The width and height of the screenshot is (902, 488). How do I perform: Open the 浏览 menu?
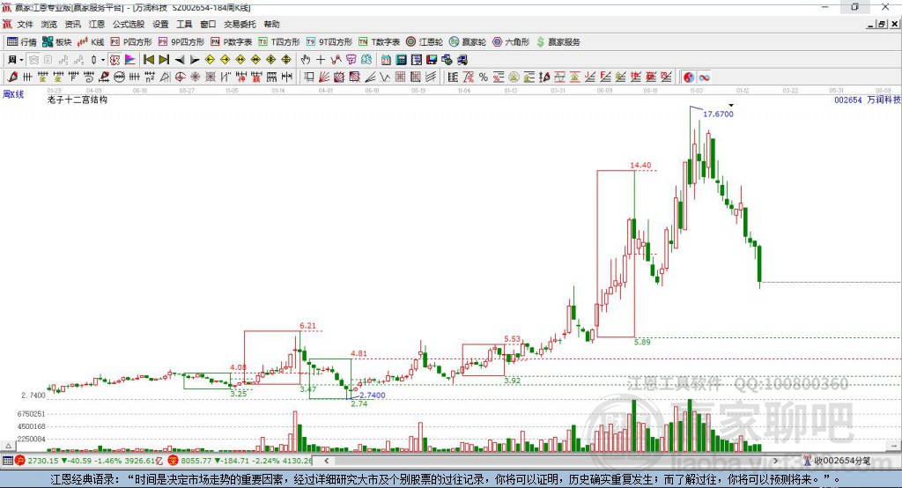pos(49,24)
